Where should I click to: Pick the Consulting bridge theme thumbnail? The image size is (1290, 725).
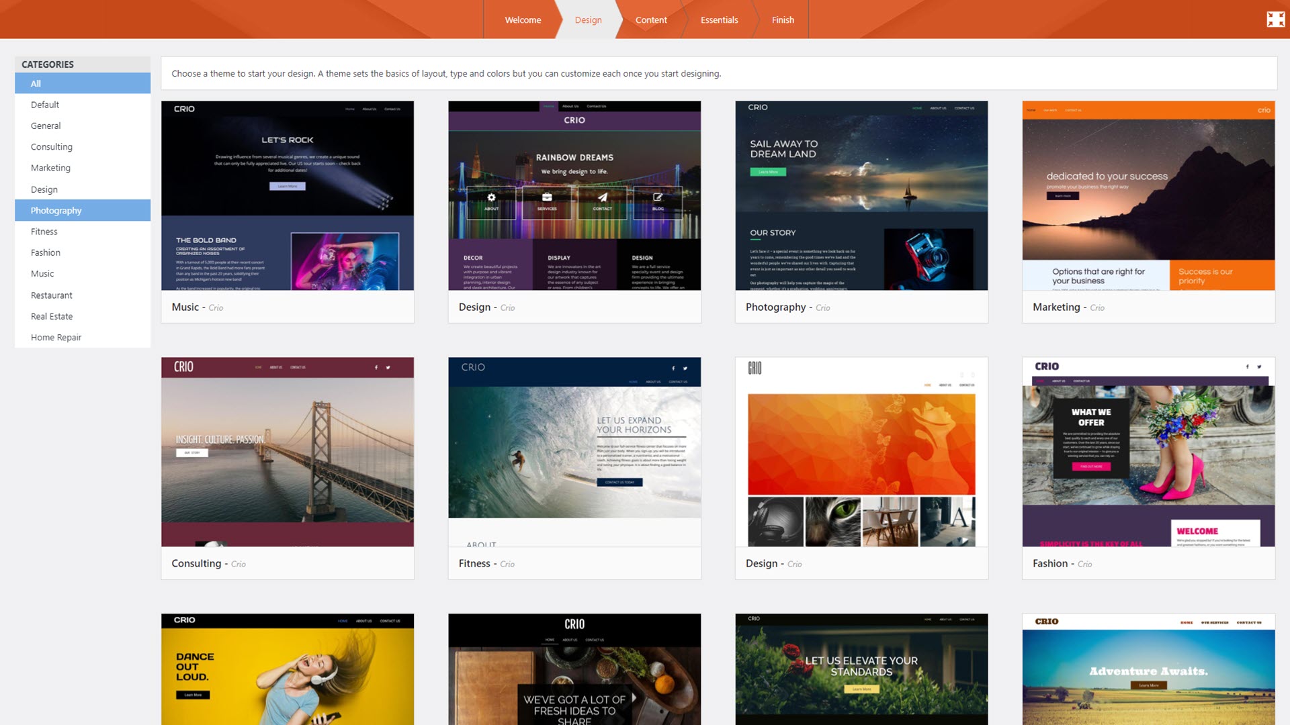coord(288,452)
